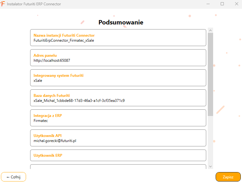Click the michal.gorecki@futuriti.pl email text
Screen dimensions: 242x184
tap(55, 141)
